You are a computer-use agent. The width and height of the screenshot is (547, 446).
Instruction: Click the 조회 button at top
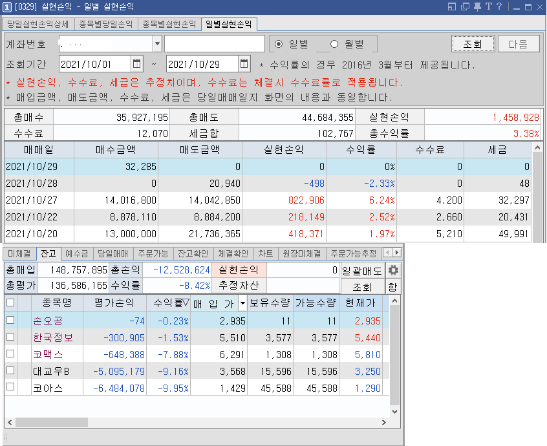click(473, 44)
